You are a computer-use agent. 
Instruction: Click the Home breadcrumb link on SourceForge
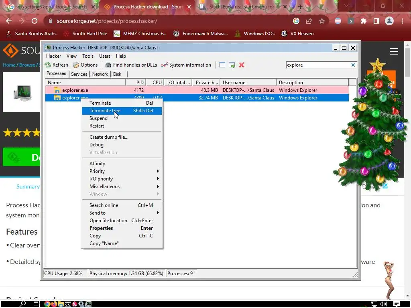(9, 65)
